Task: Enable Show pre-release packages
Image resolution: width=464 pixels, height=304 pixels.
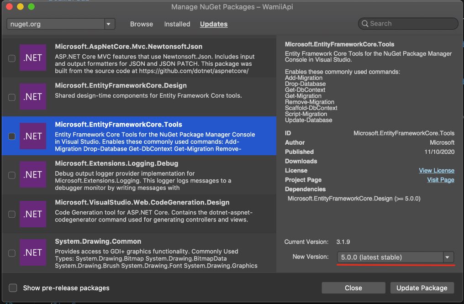Action: coord(13,288)
